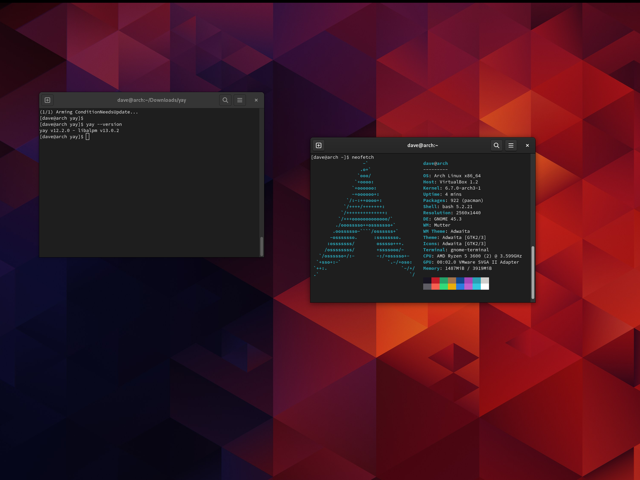The image size is (640, 480).
Task: Open the search icon in the neofetch terminal
Action: [496, 145]
